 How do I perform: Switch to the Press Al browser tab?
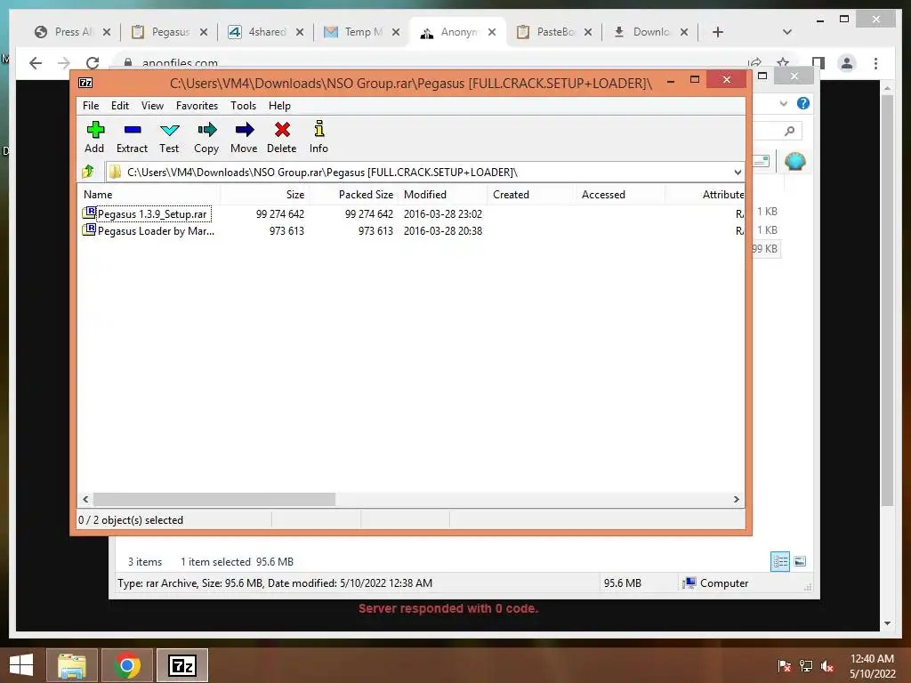click(73, 32)
